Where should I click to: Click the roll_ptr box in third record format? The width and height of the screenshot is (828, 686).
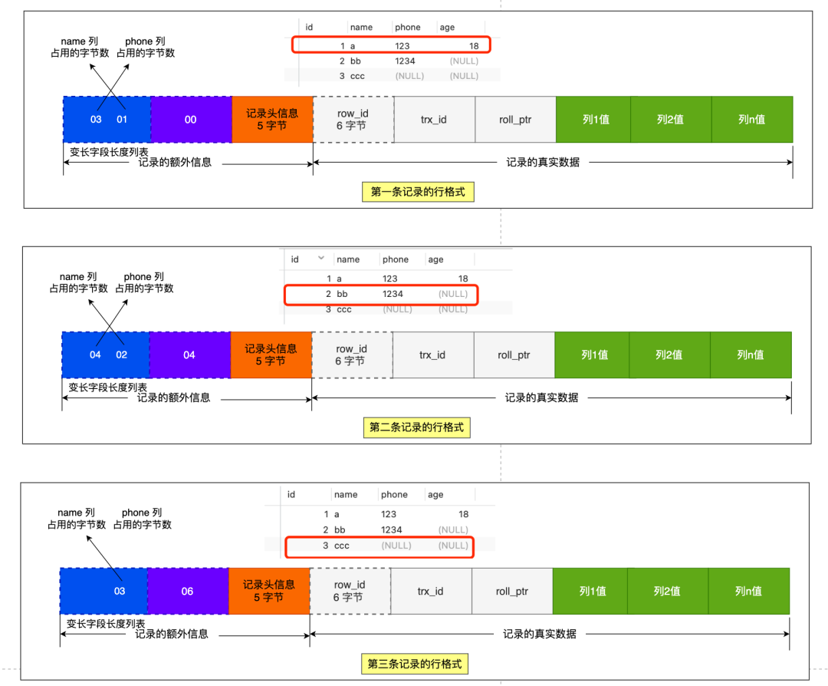pyautogui.click(x=512, y=591)
